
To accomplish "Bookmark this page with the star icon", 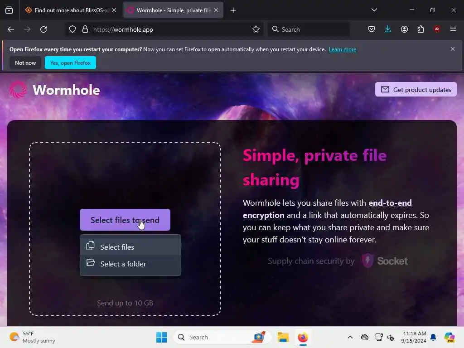I will coord(256,29).
